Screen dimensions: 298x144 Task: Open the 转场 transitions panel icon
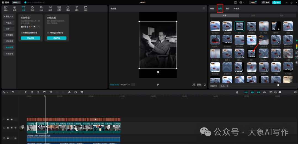coord(50,8)
